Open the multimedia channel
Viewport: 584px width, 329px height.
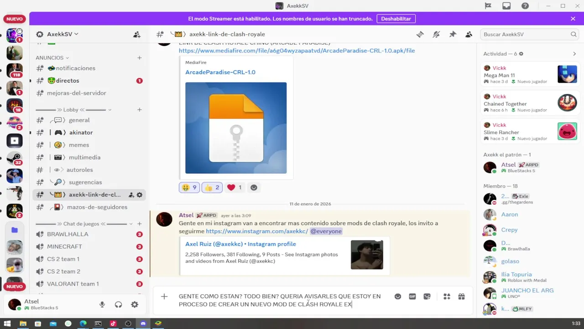point(89,157)
